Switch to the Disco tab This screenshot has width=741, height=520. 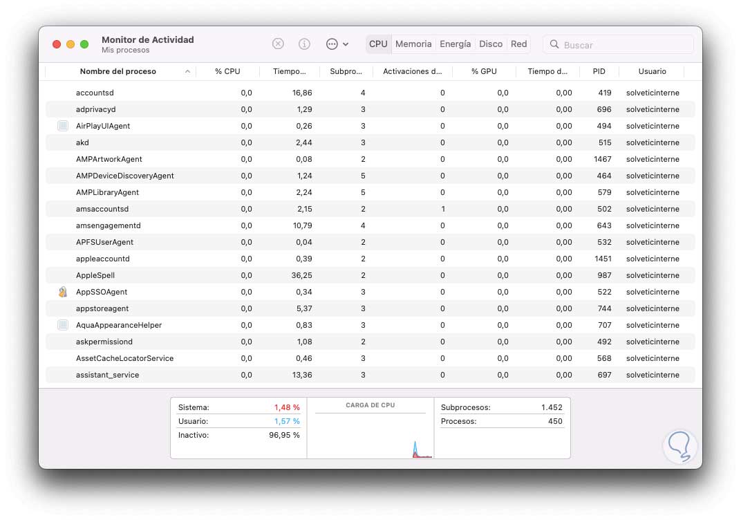point(491,44)
